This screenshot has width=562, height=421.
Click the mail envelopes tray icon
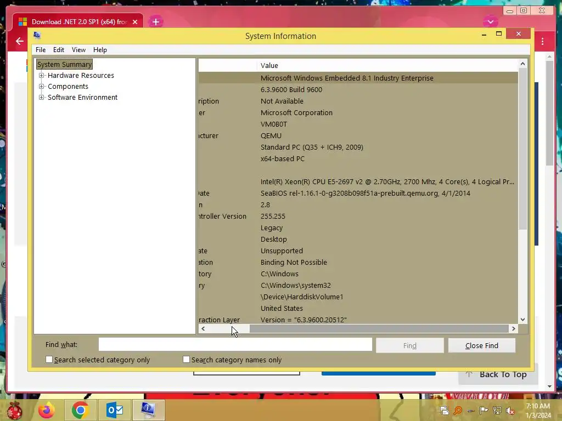[445, 411]
